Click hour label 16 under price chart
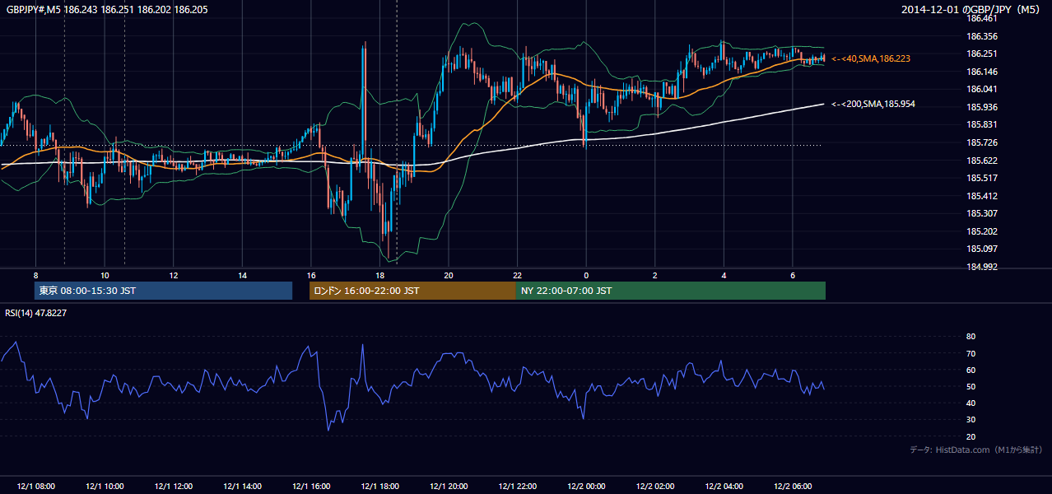1052x494 pixels. (x=311, y=275)
